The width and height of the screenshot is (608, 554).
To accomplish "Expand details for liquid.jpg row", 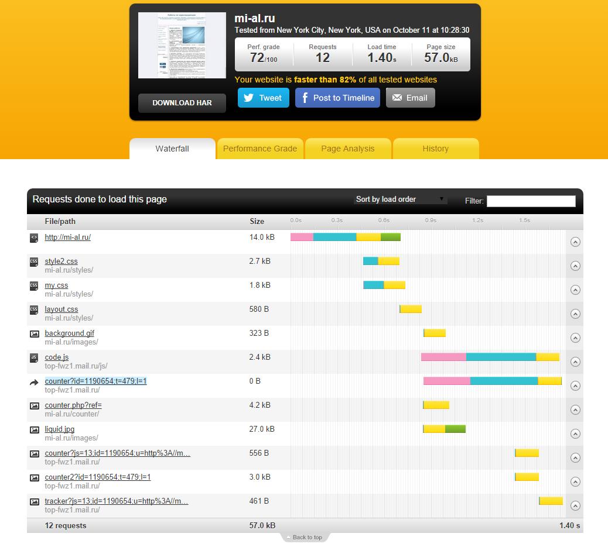I will point(575,434).
